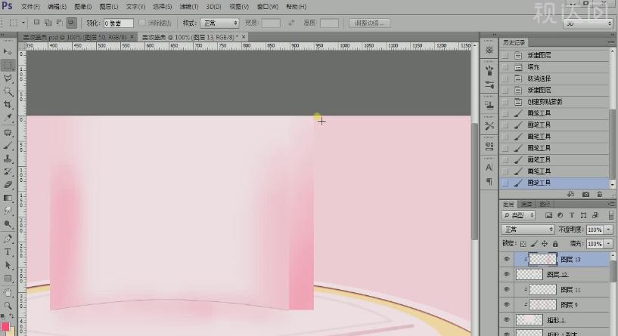This screenshot has height=336, width=618.
Task: Click the 羽化 feather input field
Action: (117, 23)
